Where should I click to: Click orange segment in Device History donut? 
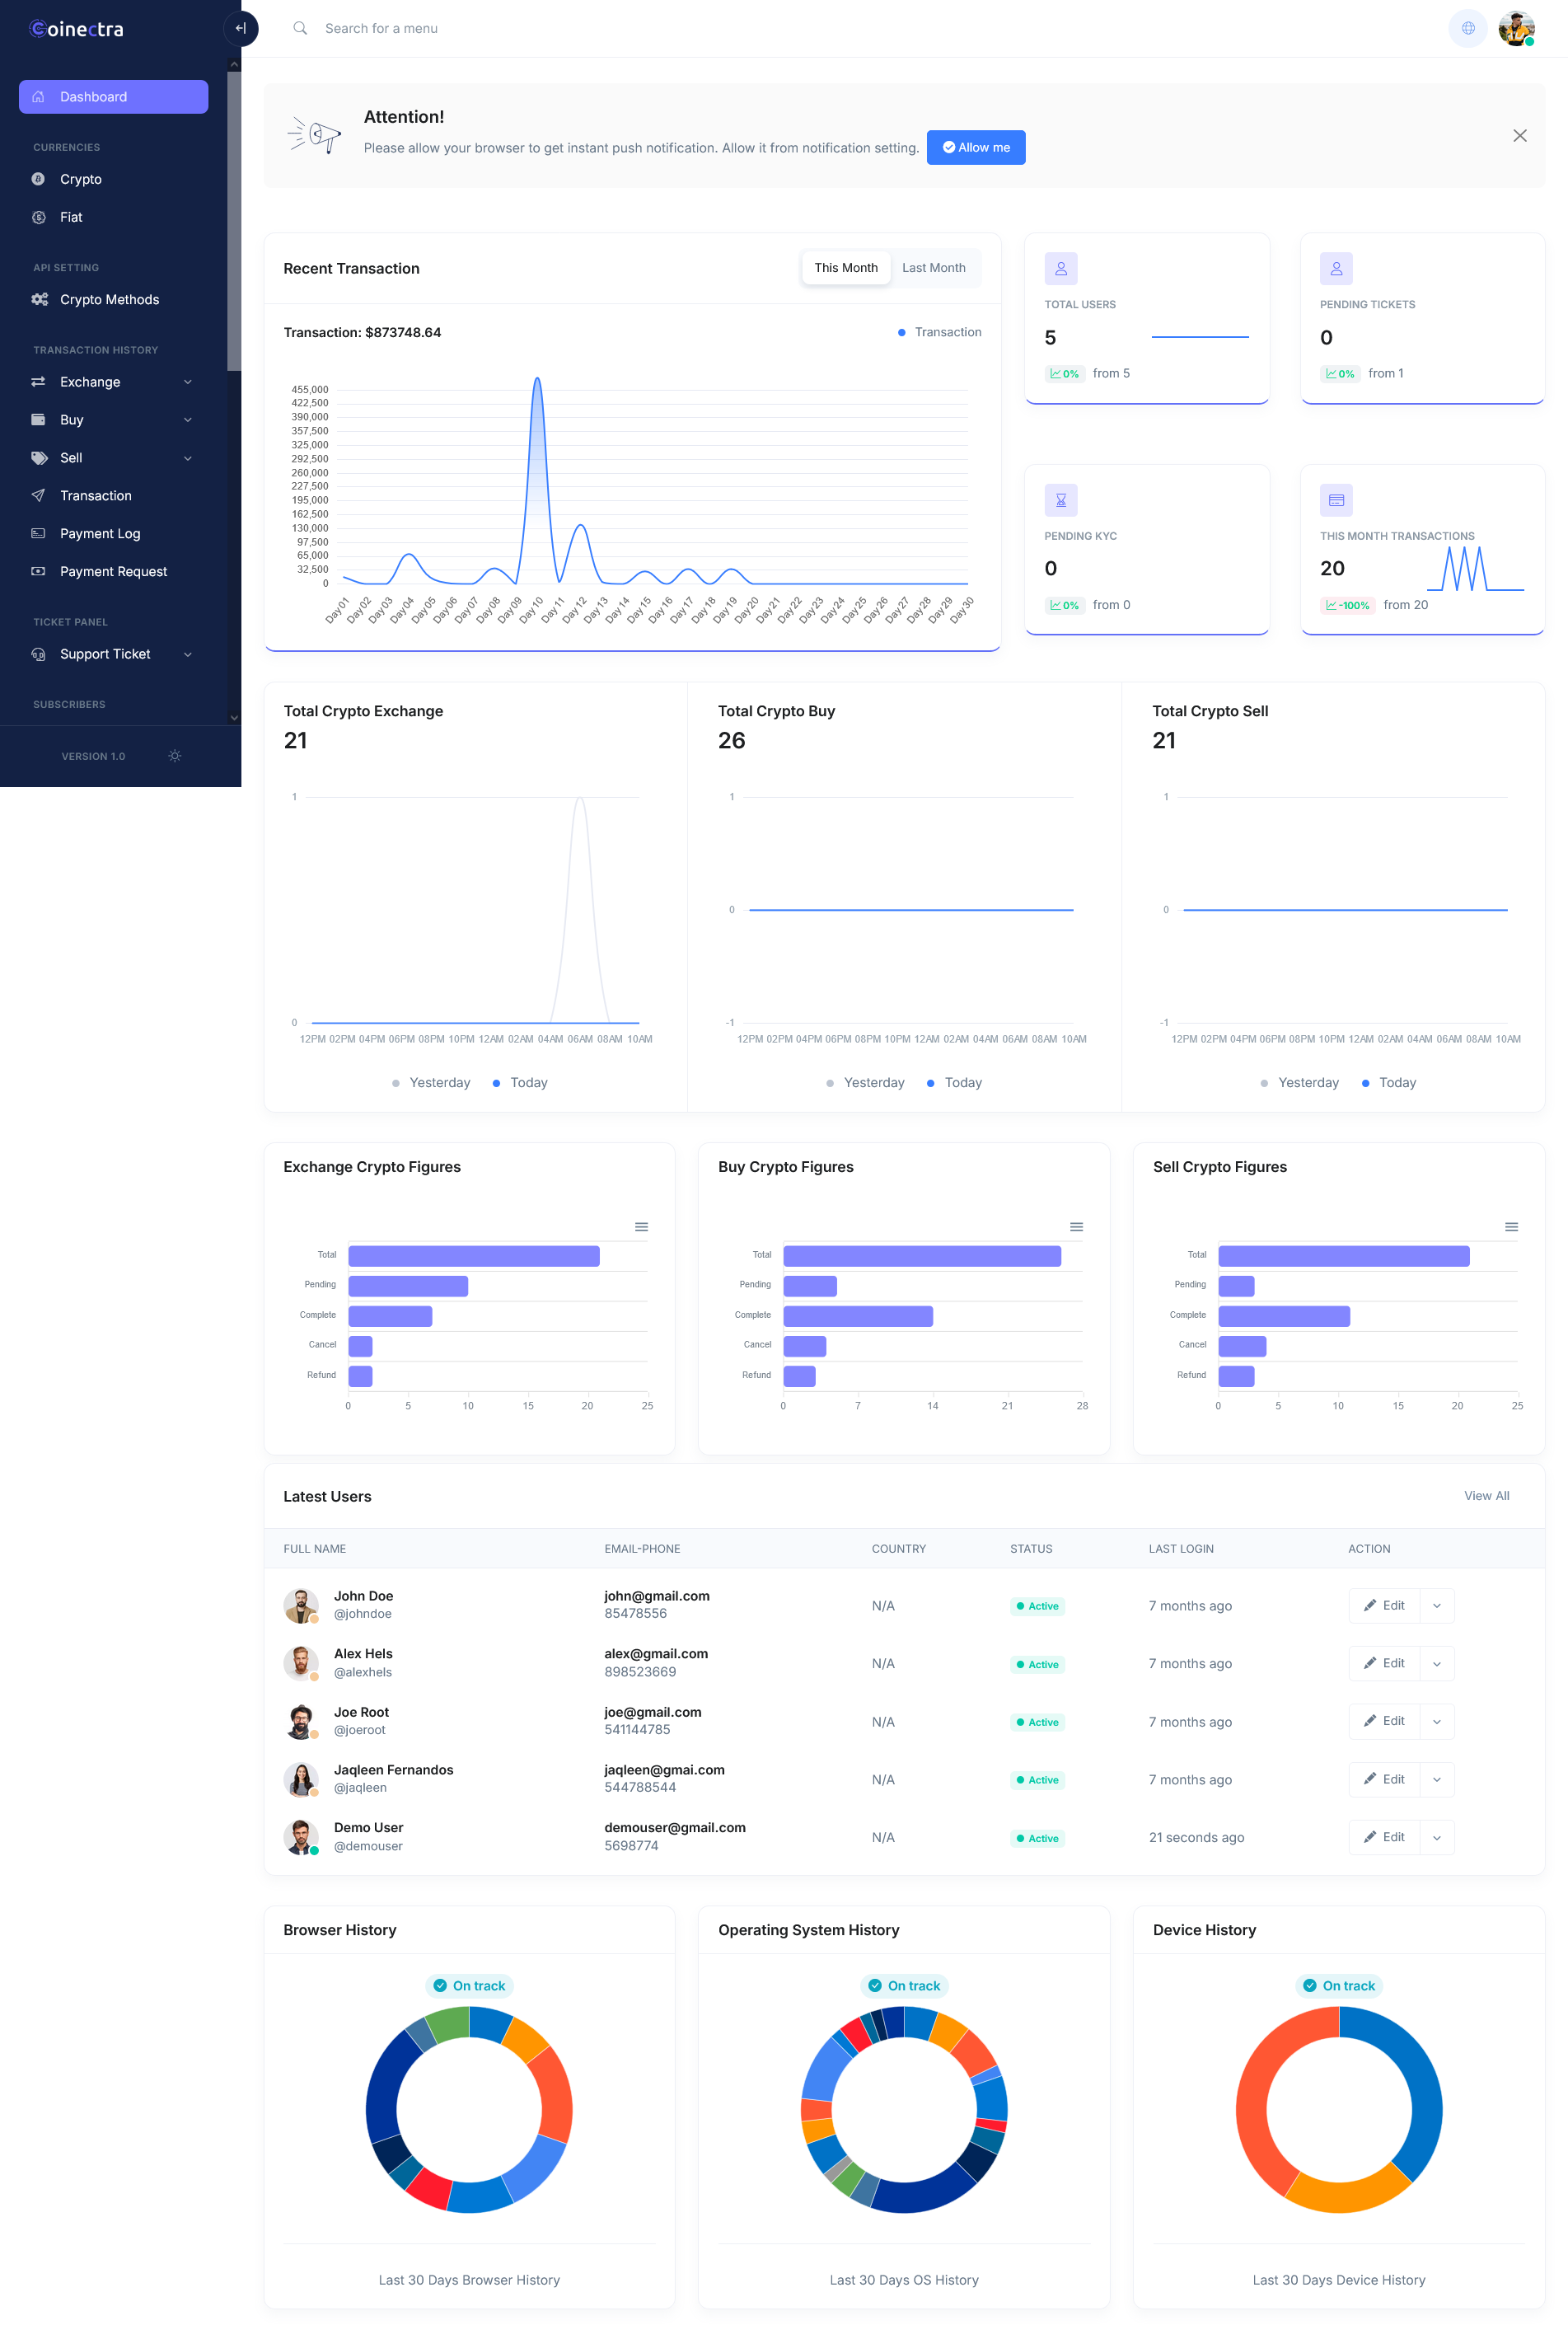(x=1345, y=2189)
